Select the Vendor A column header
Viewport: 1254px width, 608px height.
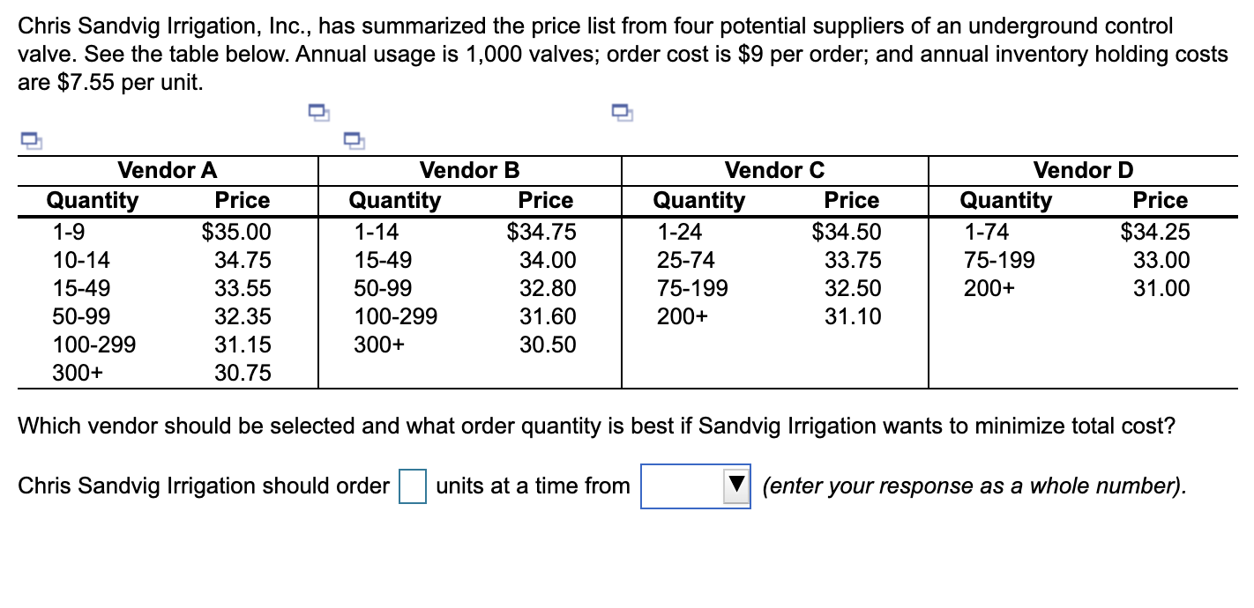(x=167, y=169)
